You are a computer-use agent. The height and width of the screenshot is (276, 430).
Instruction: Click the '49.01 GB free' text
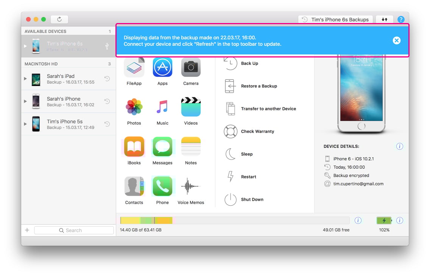[336, 230]
